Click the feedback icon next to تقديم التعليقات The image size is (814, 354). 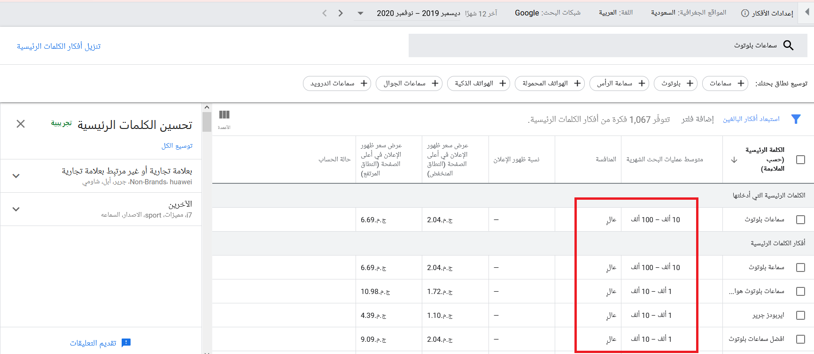click(126, 343)
